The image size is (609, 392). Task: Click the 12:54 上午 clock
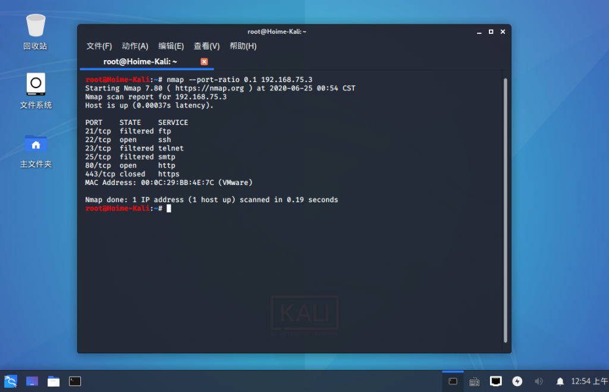[589, 381]
